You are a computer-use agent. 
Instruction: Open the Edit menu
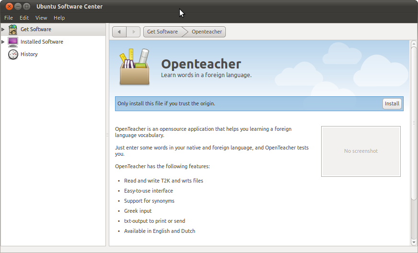coord(24,18)
